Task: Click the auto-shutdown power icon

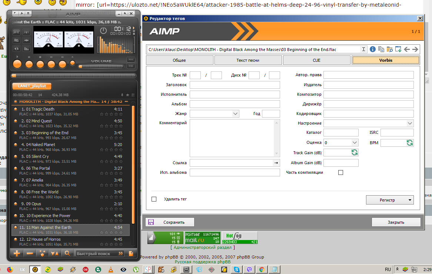Action: tap(103, 31)
